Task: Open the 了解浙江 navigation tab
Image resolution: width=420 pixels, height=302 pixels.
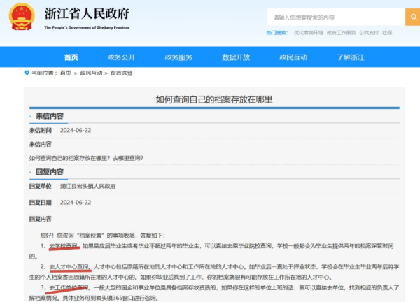Action: pos(350,57)
